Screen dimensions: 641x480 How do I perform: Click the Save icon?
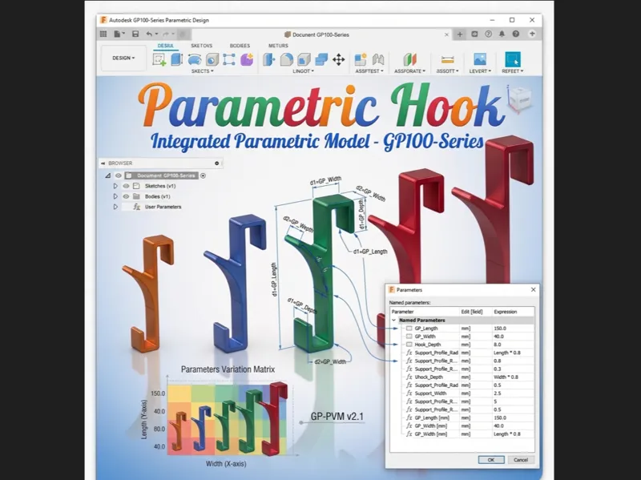tap(135, 34)
